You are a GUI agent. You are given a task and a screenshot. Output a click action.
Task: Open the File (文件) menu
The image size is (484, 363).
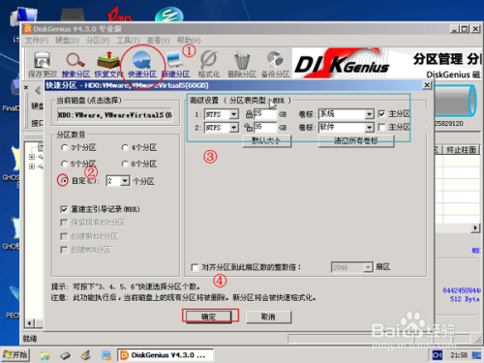(37, 41)
